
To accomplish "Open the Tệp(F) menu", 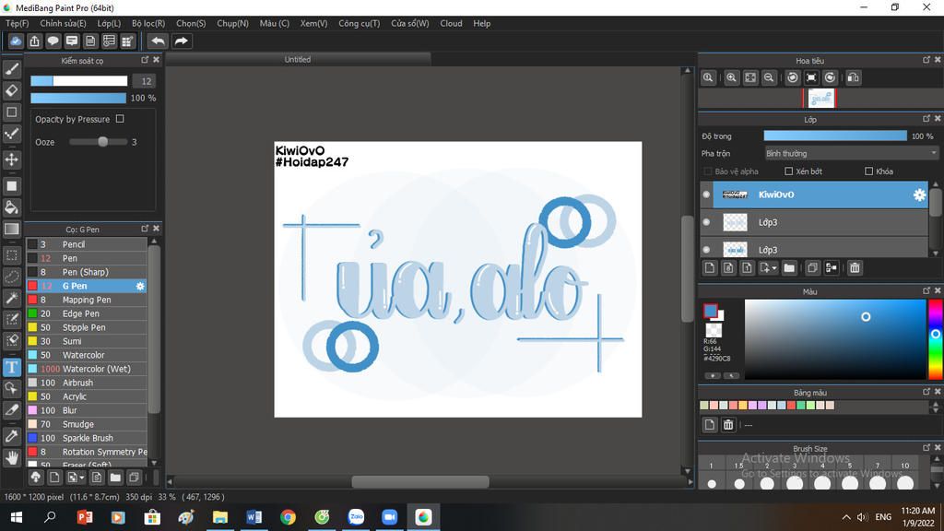I will pyautogui.click(x=17, y=23).
